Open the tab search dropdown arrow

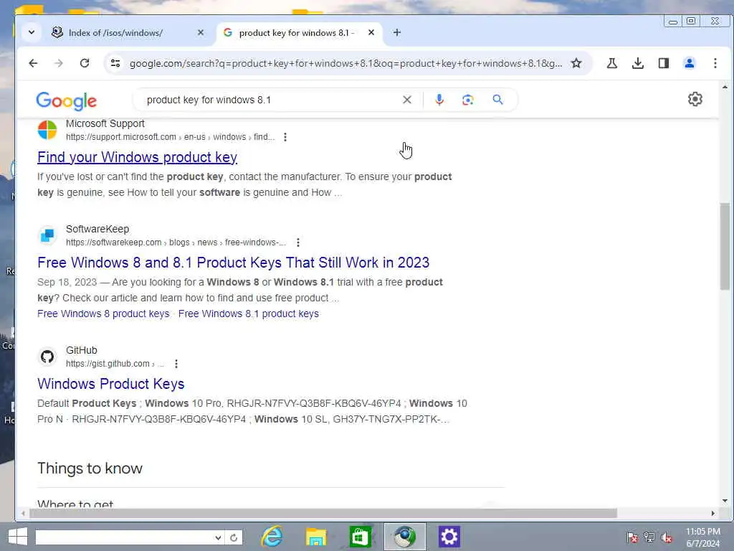click(32, 33)
